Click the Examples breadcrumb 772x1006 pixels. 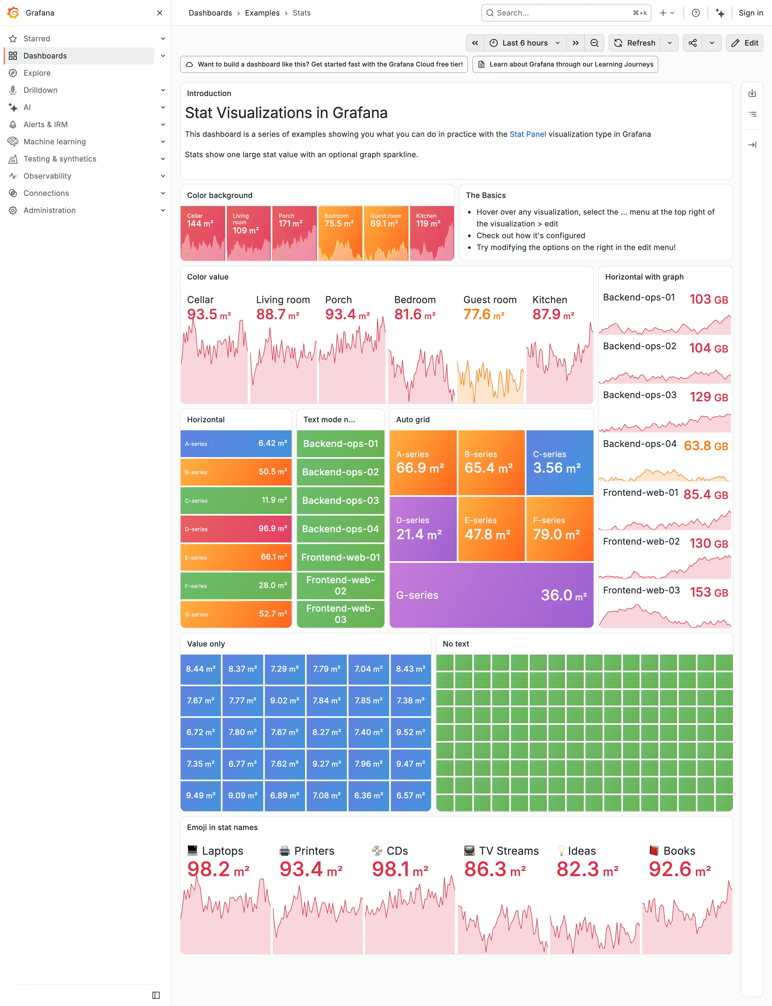pos(262,13)
